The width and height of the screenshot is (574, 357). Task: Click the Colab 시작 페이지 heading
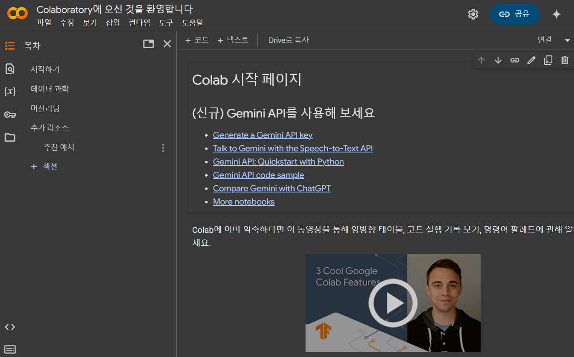[x=247, y=79]
